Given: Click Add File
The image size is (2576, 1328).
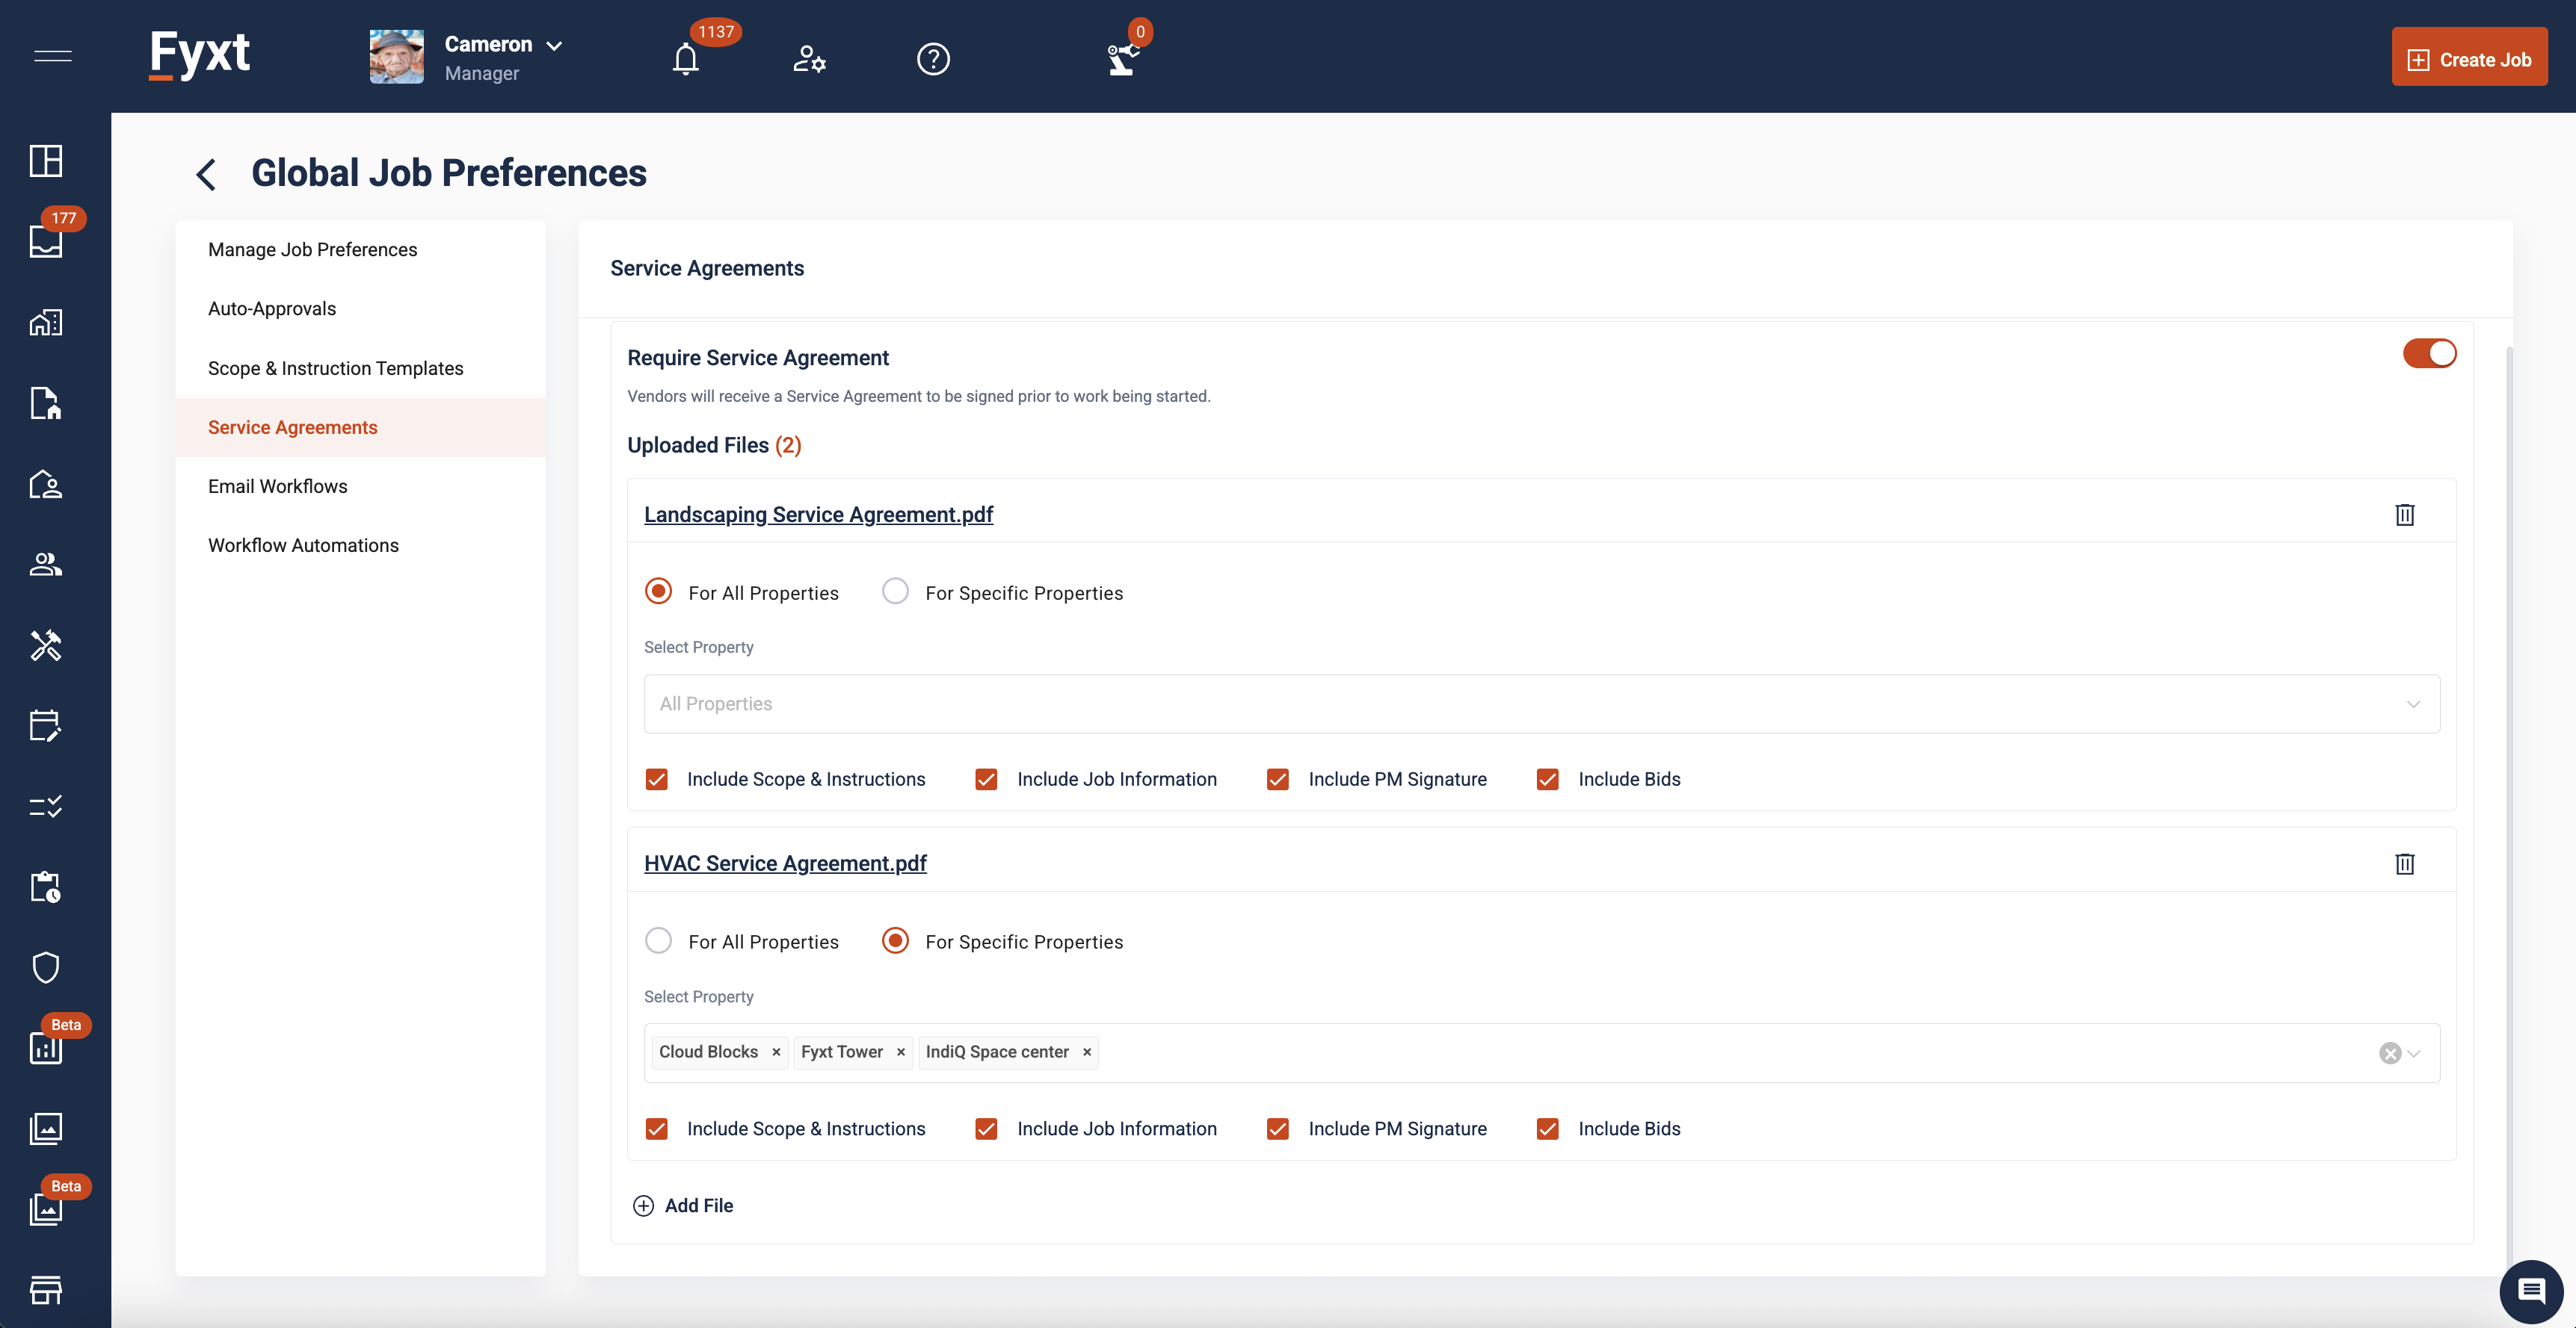Looking at the screenshot, I should point(683,1206).
